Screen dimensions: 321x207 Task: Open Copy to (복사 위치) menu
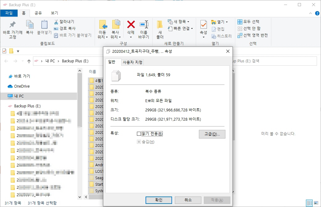(116, 30)
